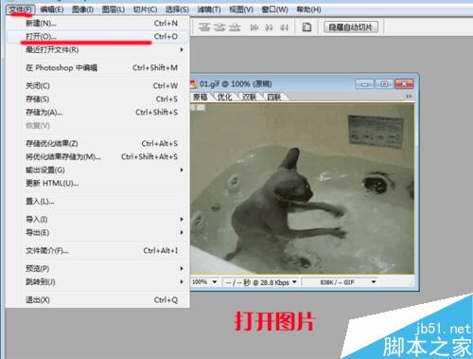
Task: Expand the 导出(E) submenu
Action: pos(97,232)
